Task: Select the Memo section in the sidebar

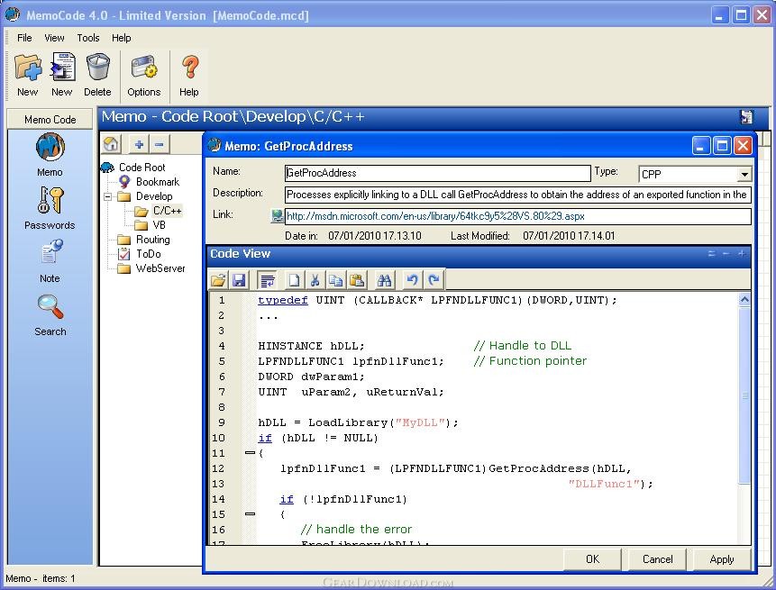Action: tap(50, 154)
